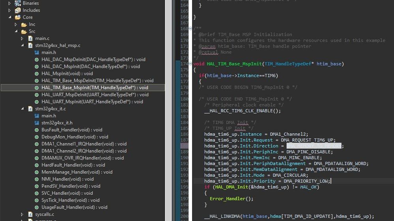Click the Core folder icon

[18, 17]
